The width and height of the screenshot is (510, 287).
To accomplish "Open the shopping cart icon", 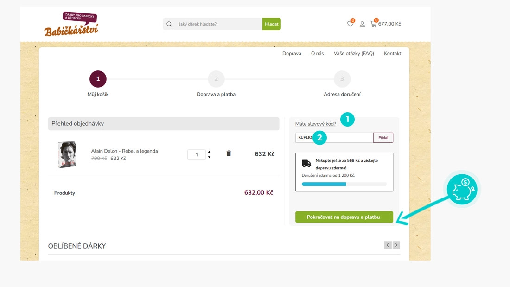I will coord(373,24).
